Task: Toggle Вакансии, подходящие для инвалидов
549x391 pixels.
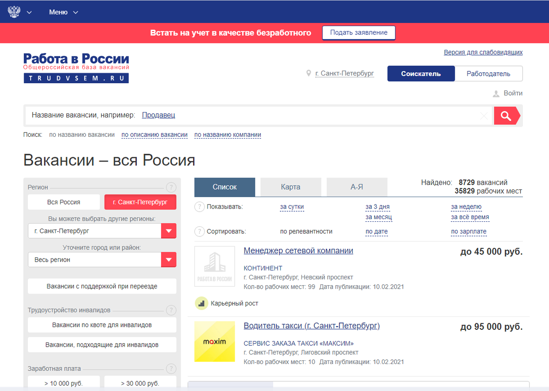Action: tap(102, 345)
